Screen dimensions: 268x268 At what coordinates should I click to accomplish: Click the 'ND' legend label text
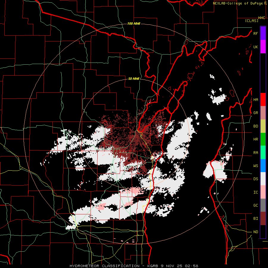coord(255,232)
